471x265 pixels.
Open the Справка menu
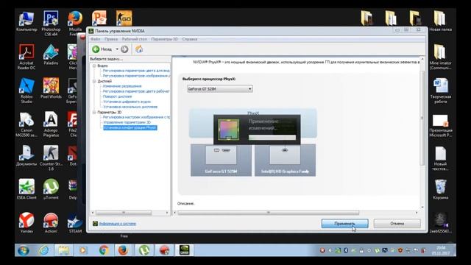tap(190, 39)
